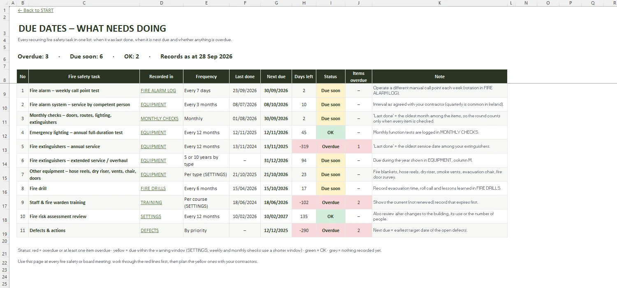
Task: Open SETTINGS link in risk assessment row
Action: 151,216
